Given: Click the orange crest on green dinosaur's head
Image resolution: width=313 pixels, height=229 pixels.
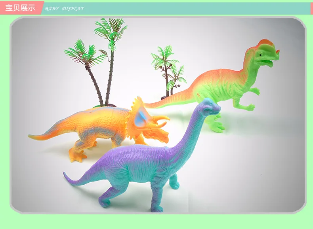Looking at the screenshot, I should [x=266, y=42].
